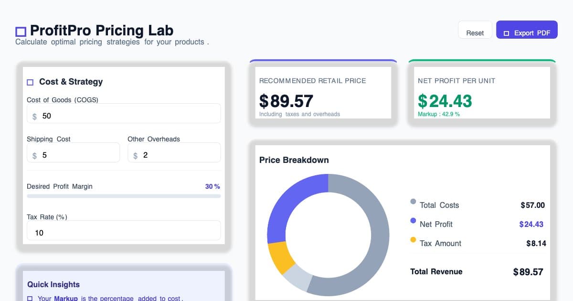Screen dimensions: 573x301
Task: Click the gray Total Costs legend dot
Action: coord(413,202)
